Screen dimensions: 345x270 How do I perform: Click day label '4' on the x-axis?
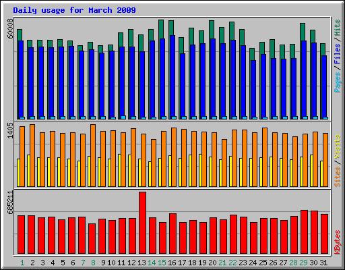[x=53, y=263]
